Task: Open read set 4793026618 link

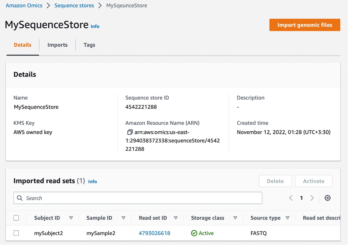Action: [x=154, y=233]
